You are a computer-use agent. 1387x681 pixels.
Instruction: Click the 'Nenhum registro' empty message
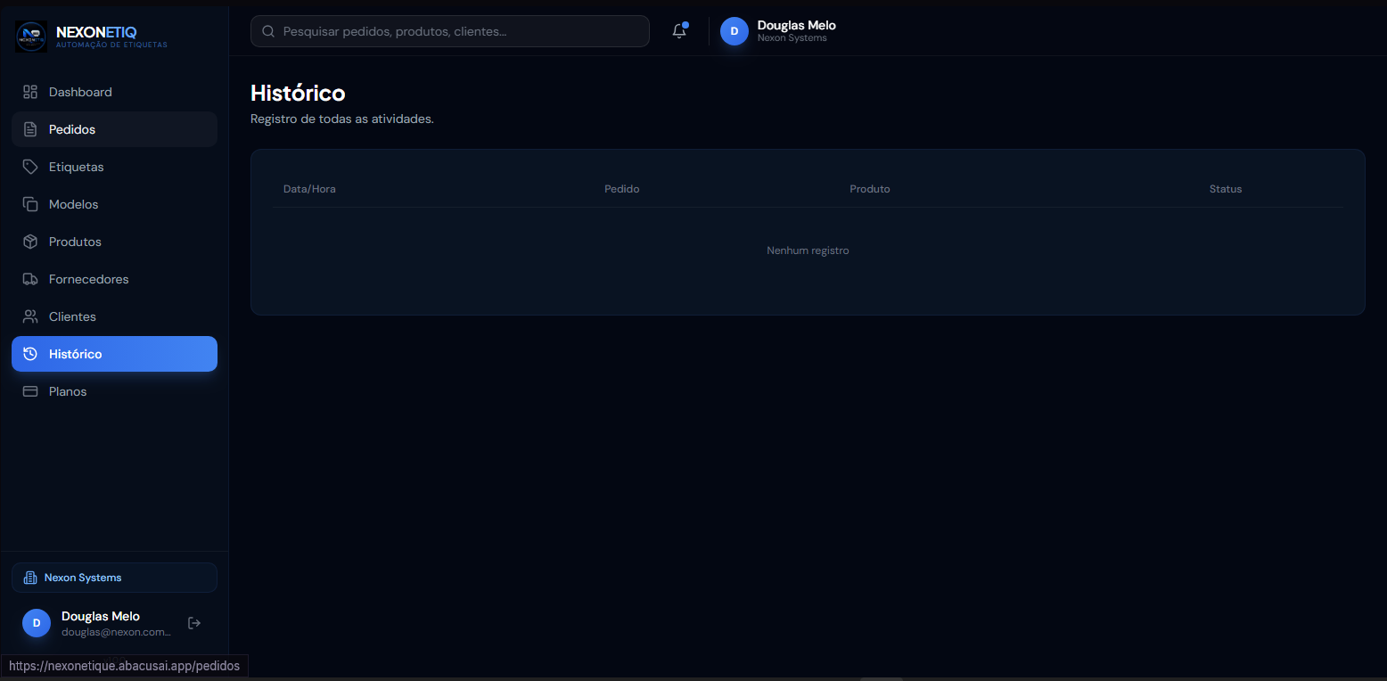pyautogui.click(x=808, y=250)
